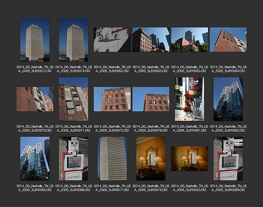Image resolution: width=263 pixels, height=207 pixels.
Task: Click the file name ending 5L8Y0066.CR2
Action: click(228, 69)
